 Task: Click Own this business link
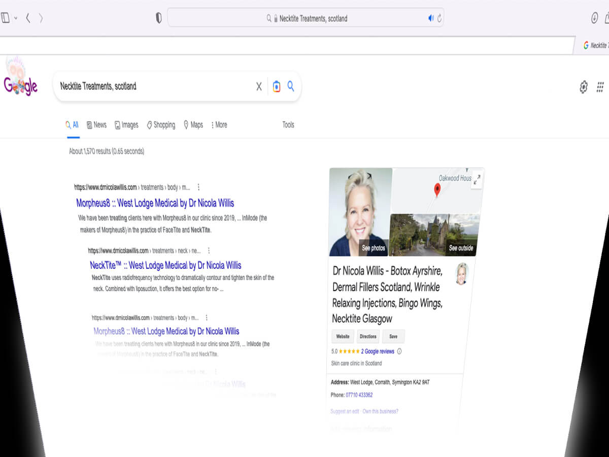pyautogui.click(x=380, y=411)
